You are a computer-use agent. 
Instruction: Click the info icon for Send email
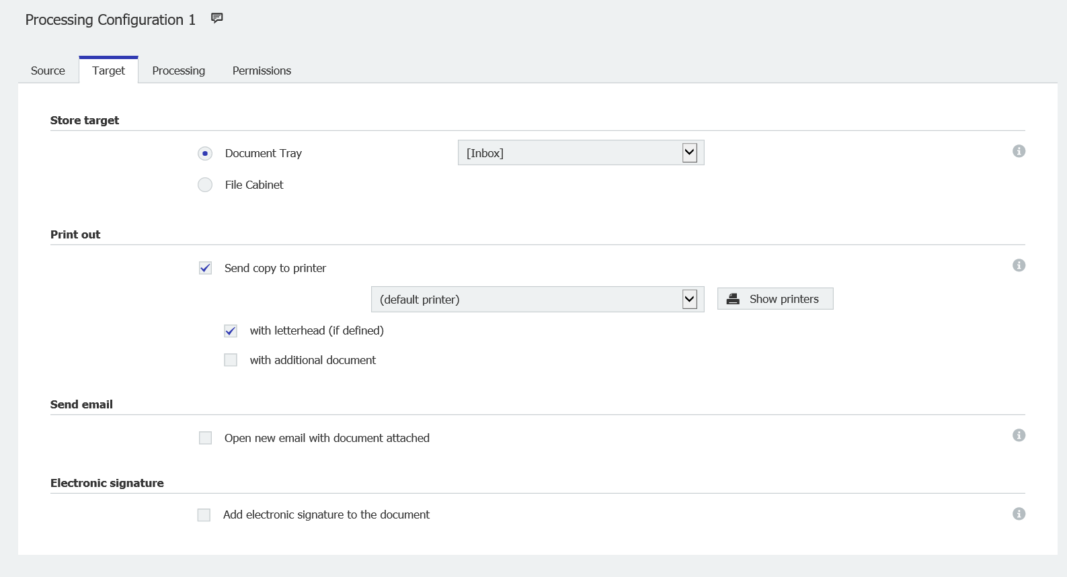pos(1019,435)
